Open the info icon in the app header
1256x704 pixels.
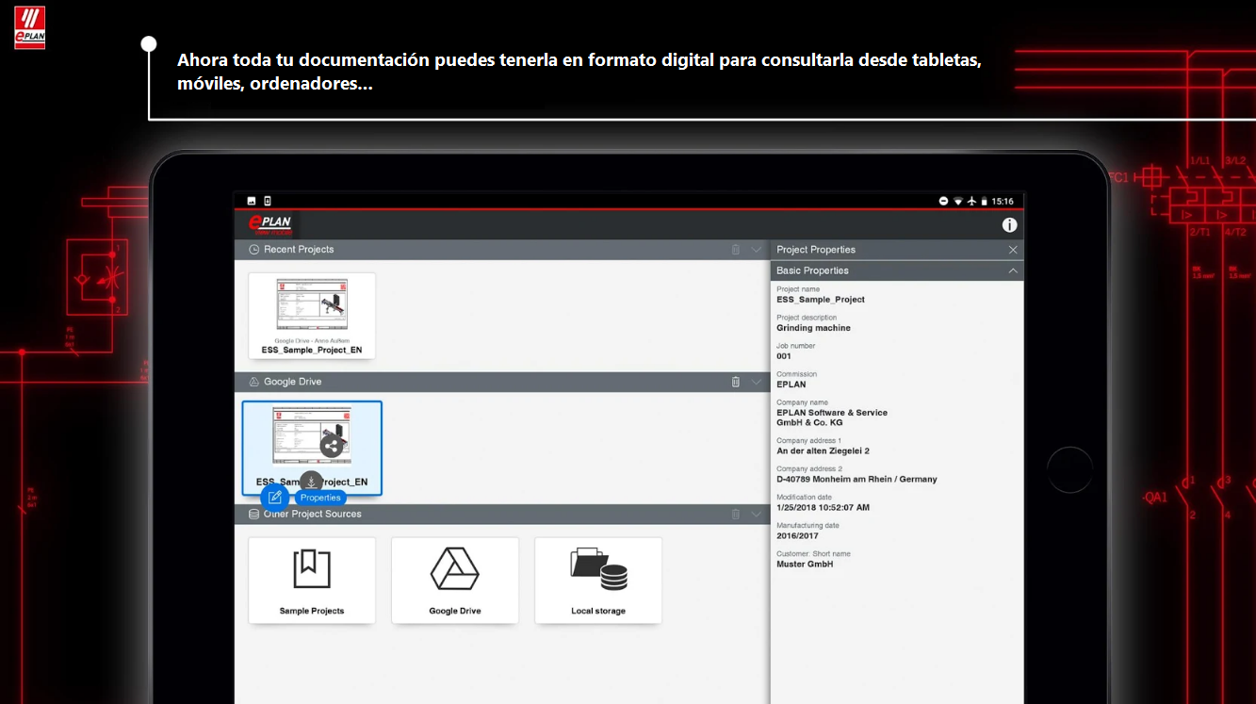pyautogui.click(x=1009, y=225)
